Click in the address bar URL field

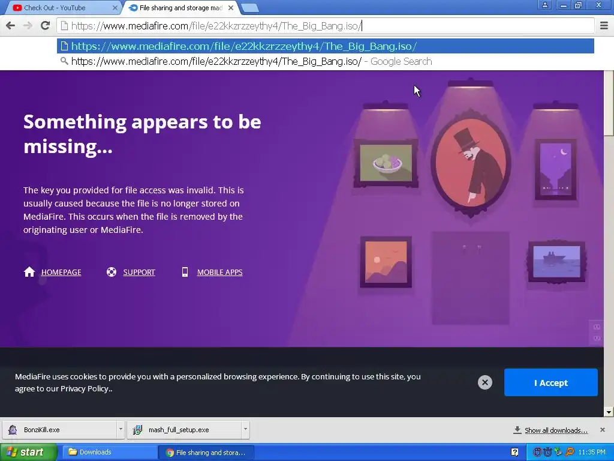pos(326,26)
